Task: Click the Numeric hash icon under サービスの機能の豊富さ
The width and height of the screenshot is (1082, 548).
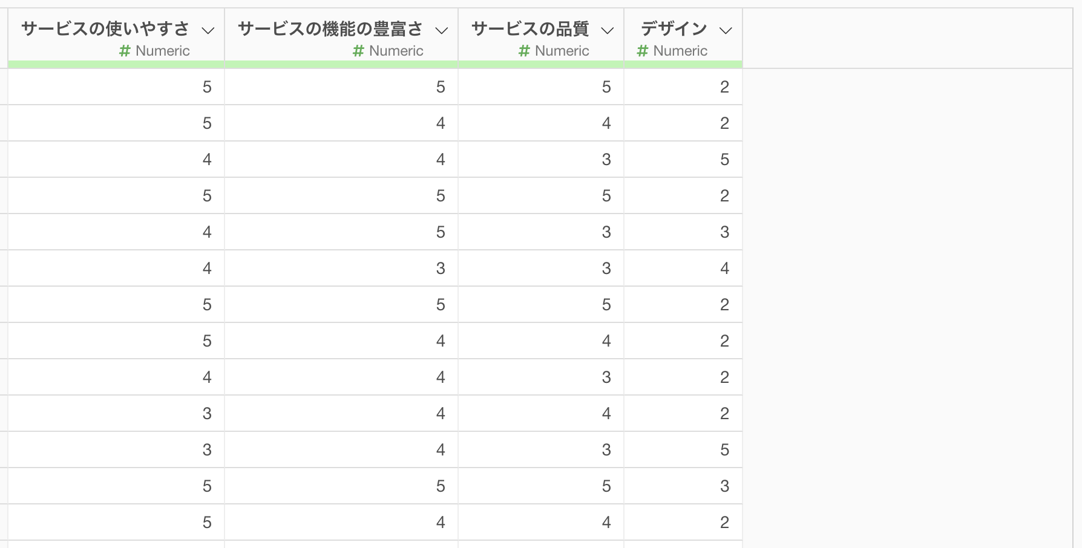Action: (x=358, y=51)
